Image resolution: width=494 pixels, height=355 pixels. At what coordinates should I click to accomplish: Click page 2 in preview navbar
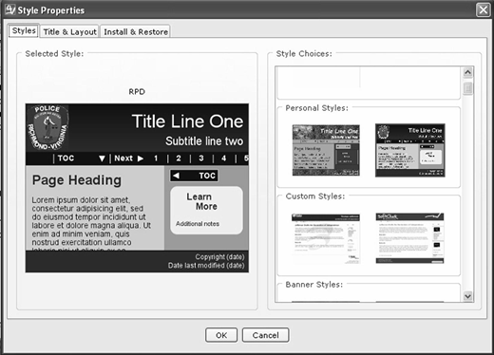click(179, 159)
